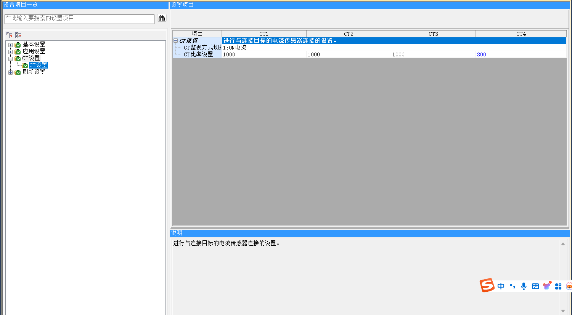Click the binoculars search icon
Image resolution: width=572 pixels, height=315 pixels.
(162, 18)
